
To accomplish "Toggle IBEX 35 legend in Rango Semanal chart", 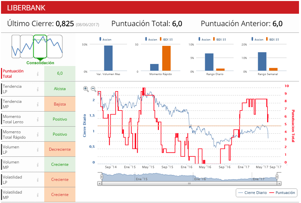I will click(x=273, y=39).
